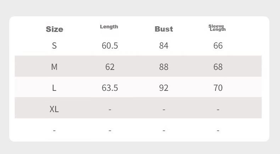This screenshot has width=280, height=154.
Task: Click the 84 bust value
Action: pyautogui.click(x=164, y=46)
